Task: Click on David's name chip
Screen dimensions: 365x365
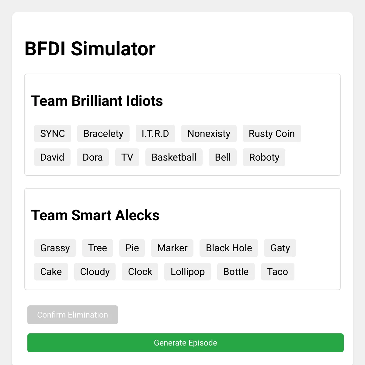Action: pyautogui.click(x=52, y=157)
